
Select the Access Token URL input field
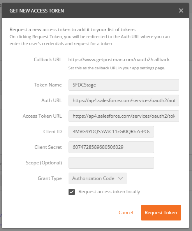[124, 116]
